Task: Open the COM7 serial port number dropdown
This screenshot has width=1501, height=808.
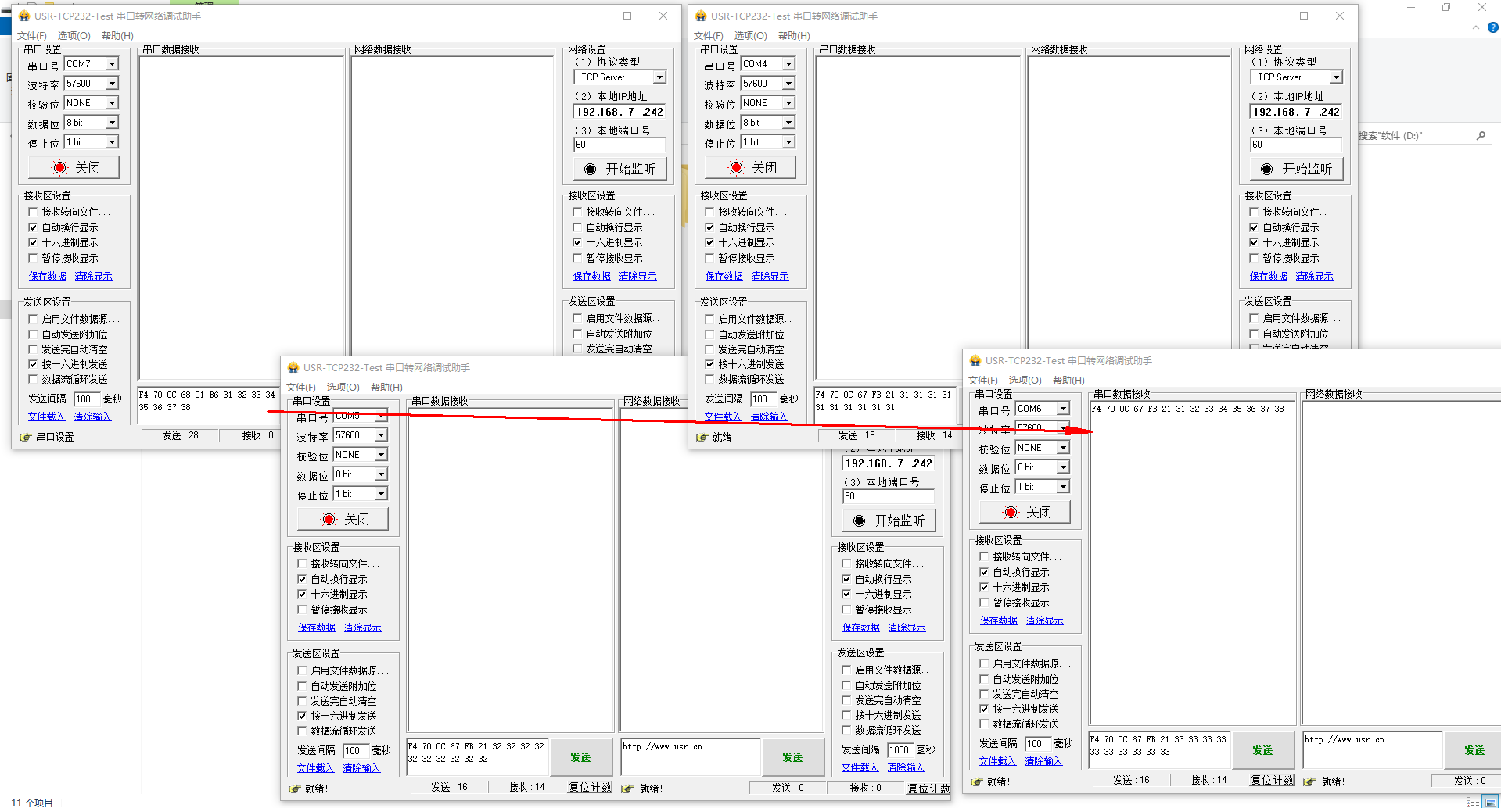Action: 112,64
